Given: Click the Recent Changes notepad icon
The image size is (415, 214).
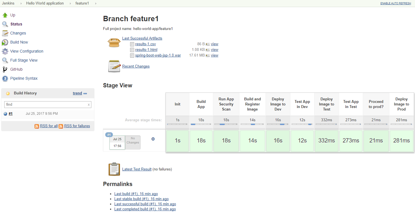Looking at the screenshot, I should coord(115,66).
